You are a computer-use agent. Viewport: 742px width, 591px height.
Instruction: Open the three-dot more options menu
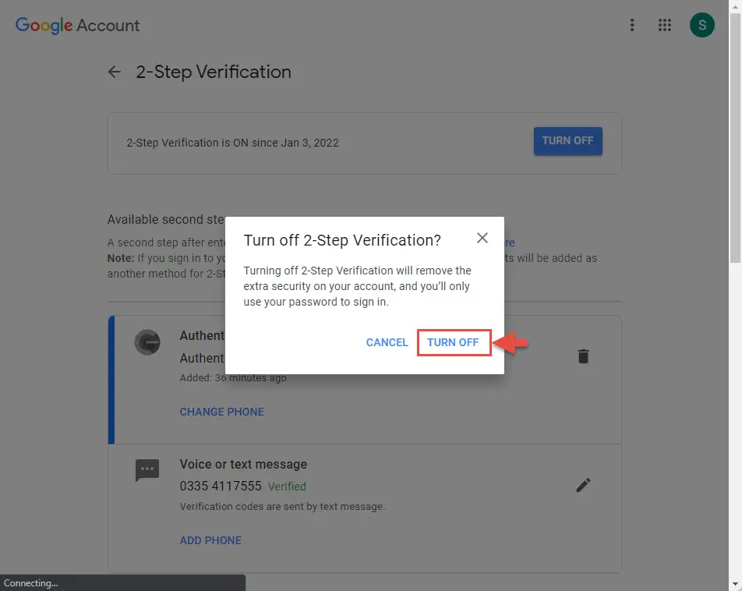click(x=632, y=25)
